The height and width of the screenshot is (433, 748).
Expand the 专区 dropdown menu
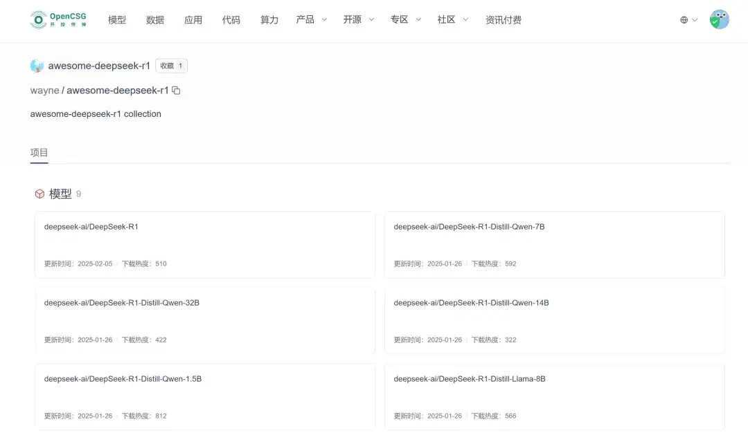[x=406, y=19]
